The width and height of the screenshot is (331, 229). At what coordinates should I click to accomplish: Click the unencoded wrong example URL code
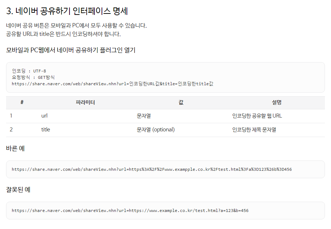[x=130, y=211]
